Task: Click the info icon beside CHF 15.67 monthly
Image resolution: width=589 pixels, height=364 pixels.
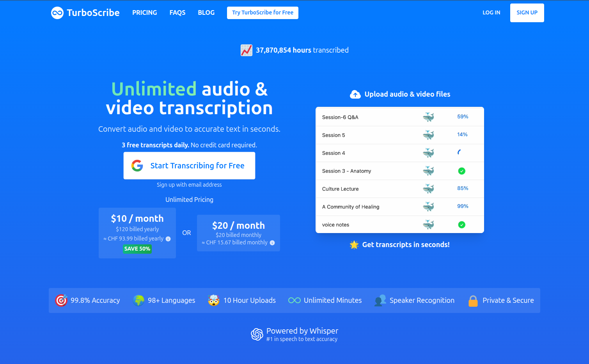Action: (x=272, y=243)
